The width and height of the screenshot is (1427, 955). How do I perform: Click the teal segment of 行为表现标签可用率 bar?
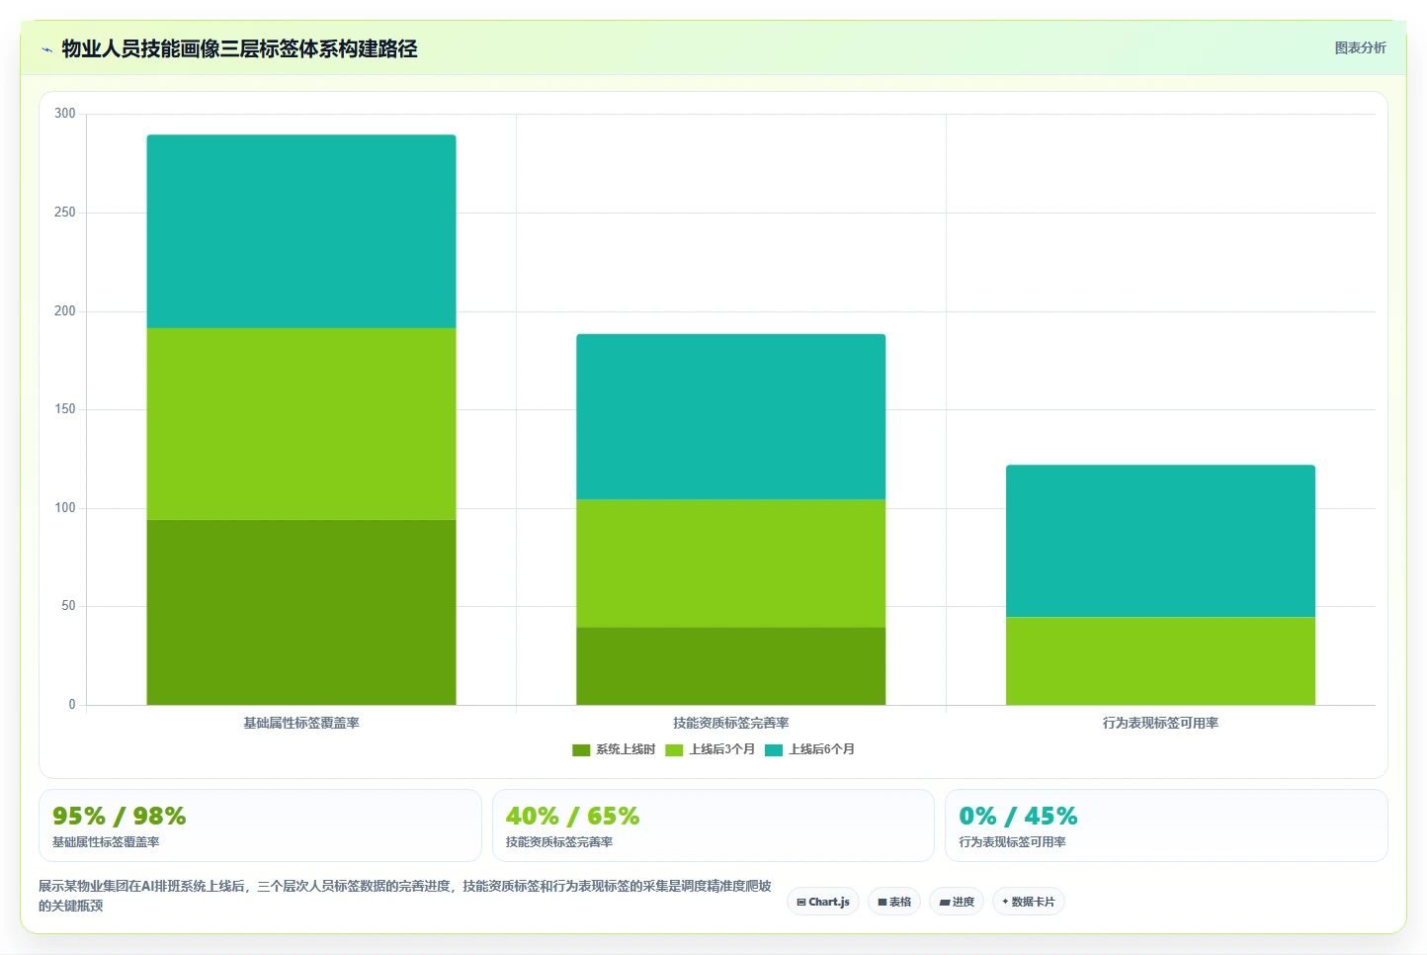click(1160, 541)
